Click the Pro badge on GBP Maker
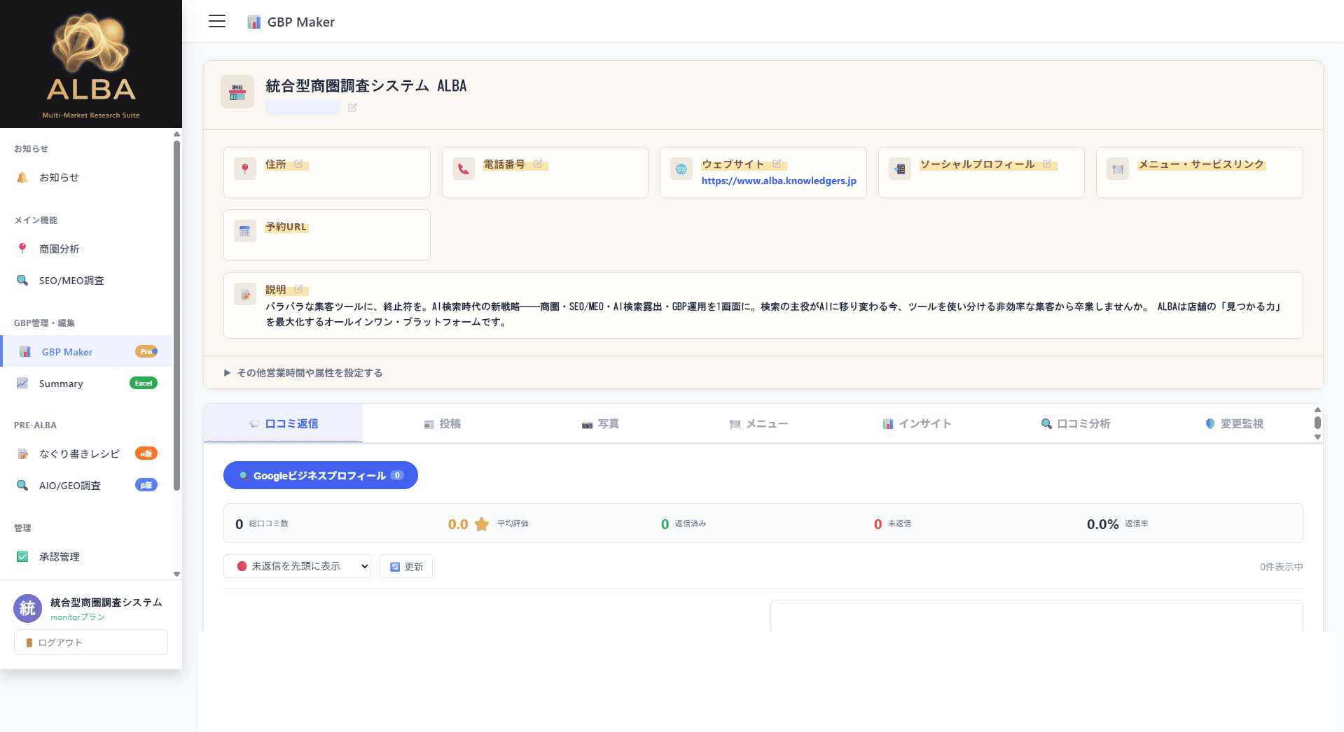 (146, 351)
